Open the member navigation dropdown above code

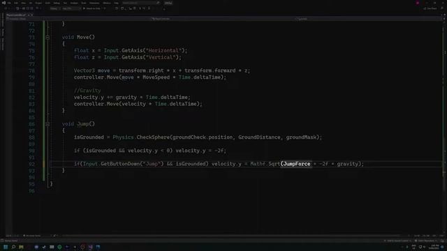pyautogui.click(x=369, y=19)
